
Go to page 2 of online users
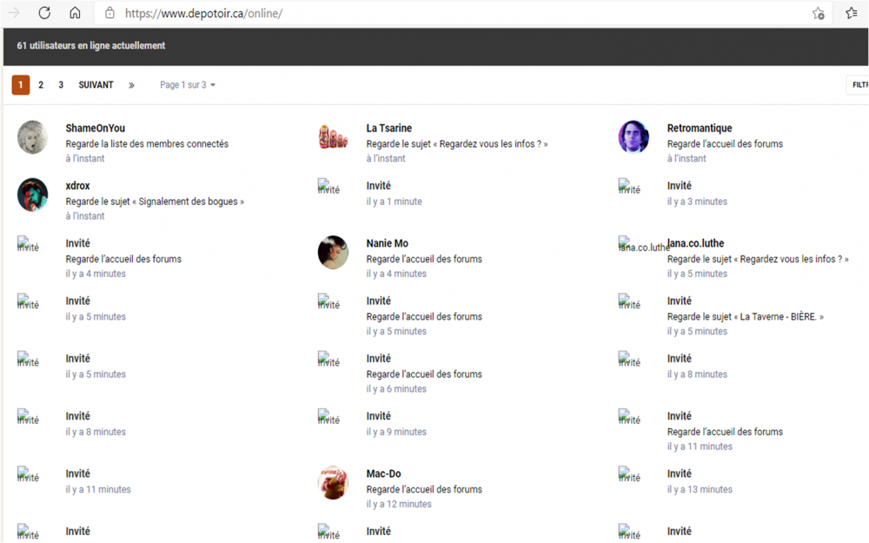(x=41, y=85)
